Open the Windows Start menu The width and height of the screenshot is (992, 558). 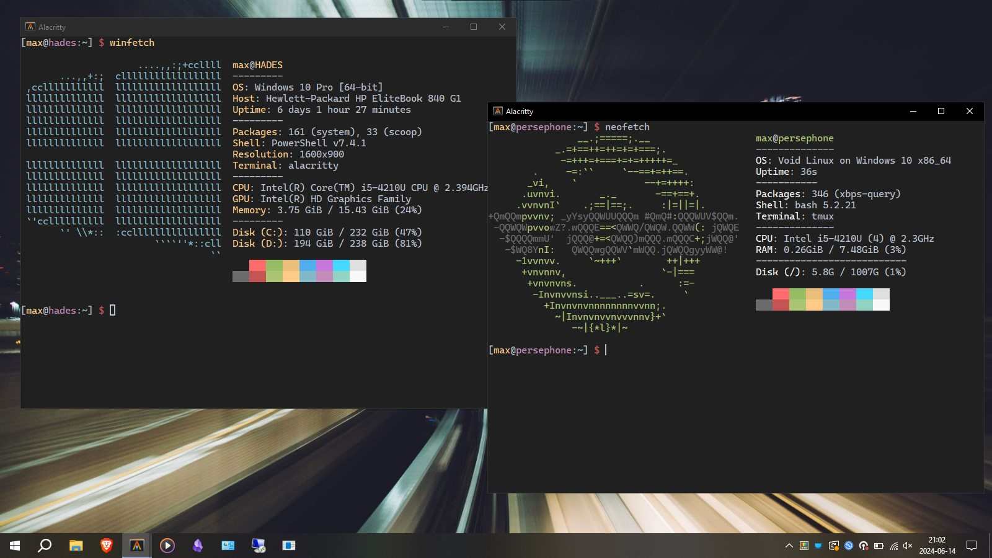pos(15,546)
